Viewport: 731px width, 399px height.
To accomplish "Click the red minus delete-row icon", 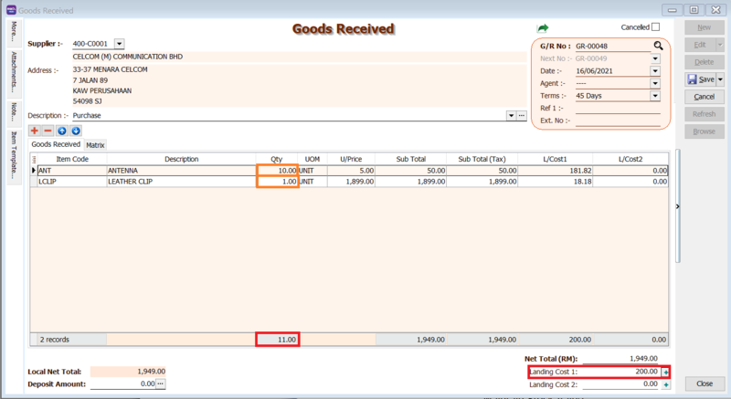I will pyautogui.click(x=48, y=131).
